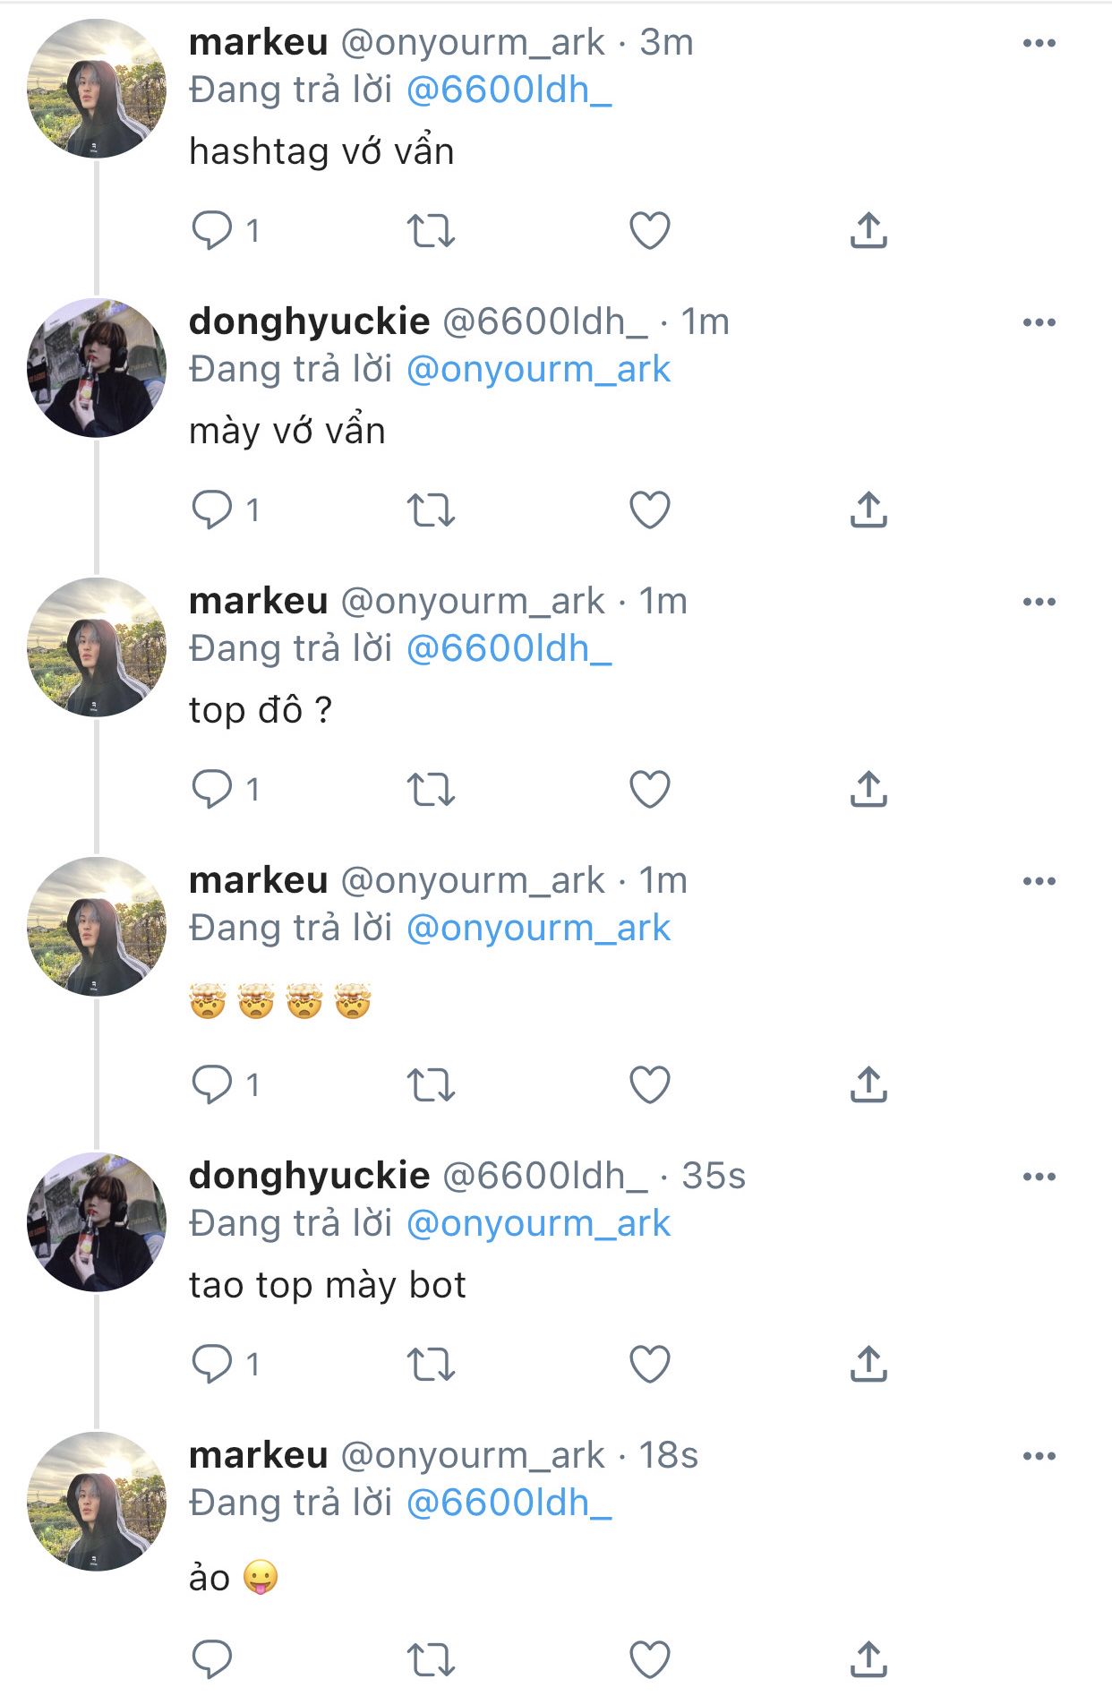Open more options for "mày vớ vẩn" tweet

pyautogui.click(x=1039, y=322)
